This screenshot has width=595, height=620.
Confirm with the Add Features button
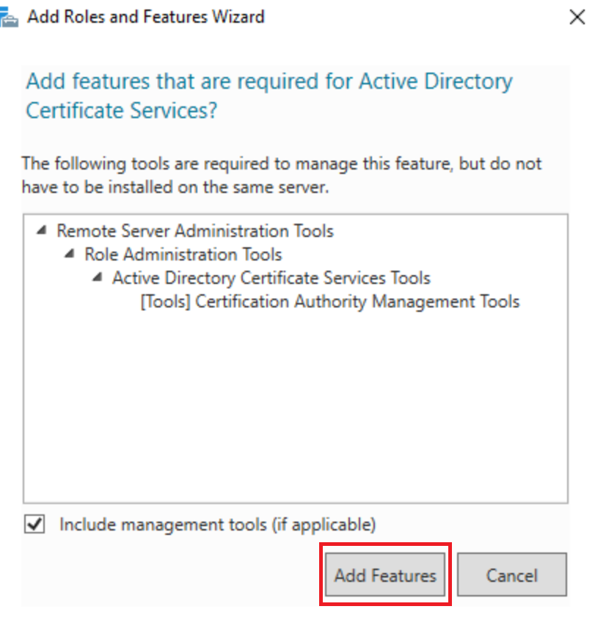coord(385,575)
